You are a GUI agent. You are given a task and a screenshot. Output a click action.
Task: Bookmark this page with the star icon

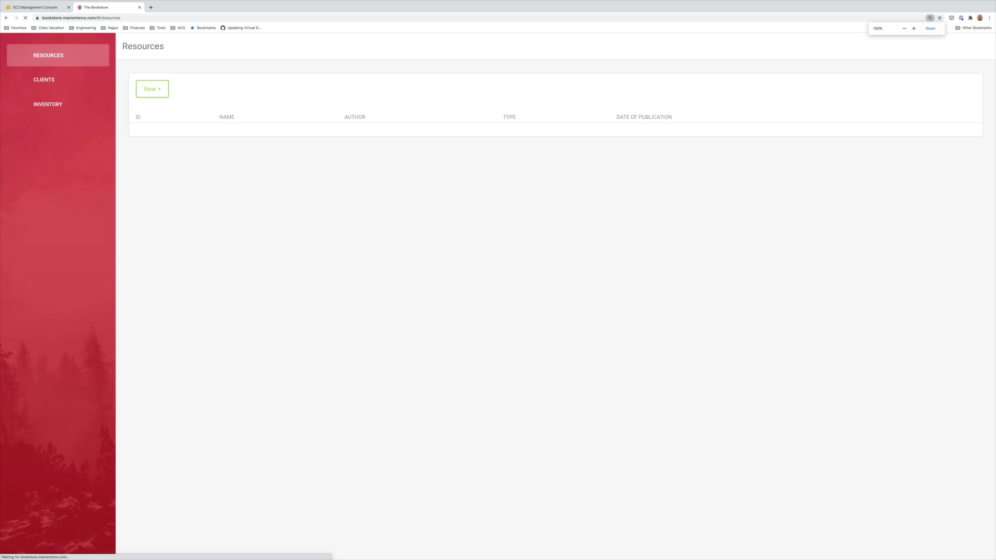(x=939, y=18)
